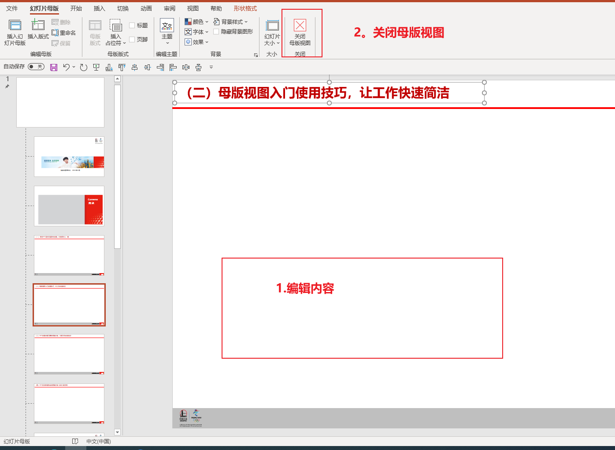Viewport: 615px width, 450px height.
Task: Select the highlighted layout thumbnail with red border
Action: [69, 305]
